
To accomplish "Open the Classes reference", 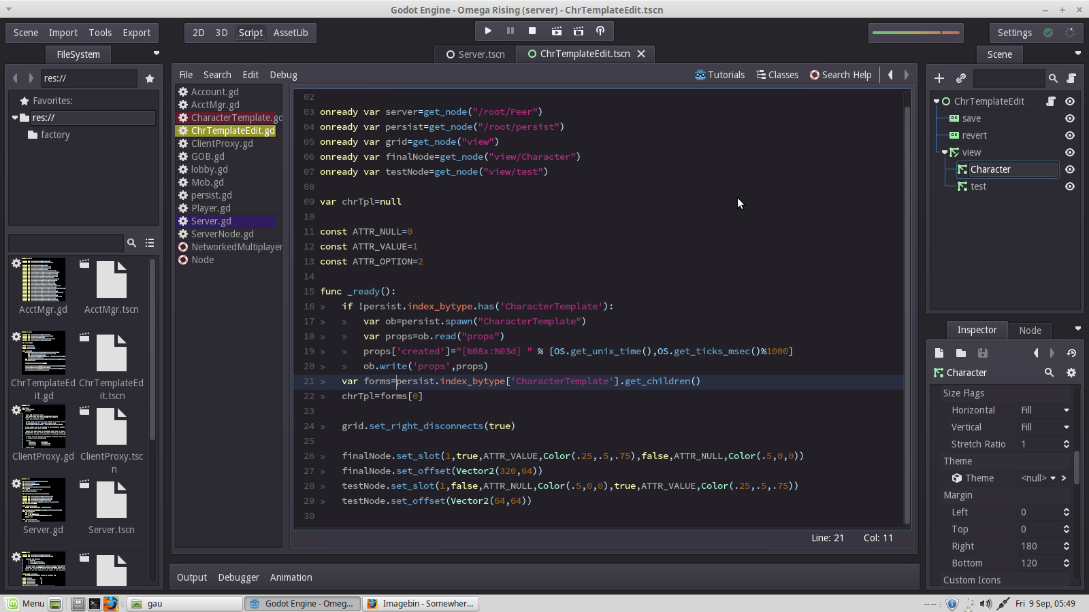I will [x=777, y=75].
